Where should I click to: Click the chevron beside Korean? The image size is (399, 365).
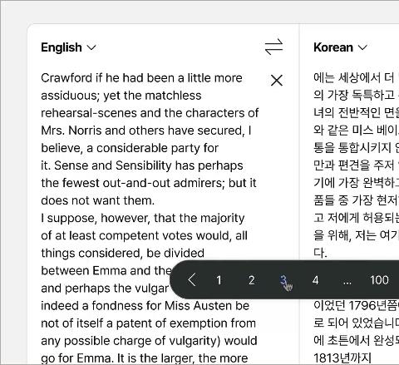[x=362, y=47]
